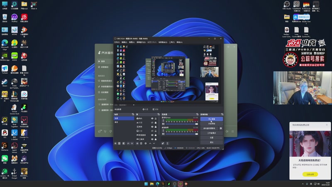
Task: Toggle lock on the camera source
Action: [156, 118]
